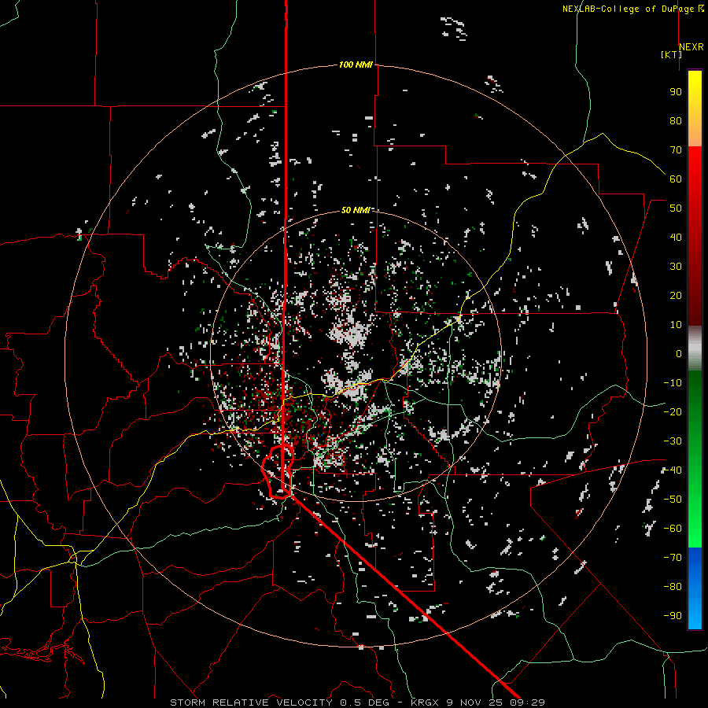
Task: Click the 100 NMI range ring label
Action: point(356,65)
